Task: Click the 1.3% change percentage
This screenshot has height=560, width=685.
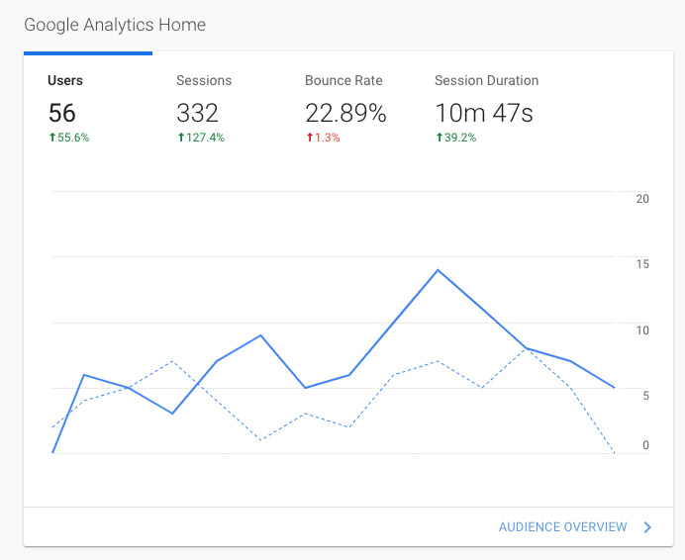Action: pyautogui.click(x=328, y=138)
